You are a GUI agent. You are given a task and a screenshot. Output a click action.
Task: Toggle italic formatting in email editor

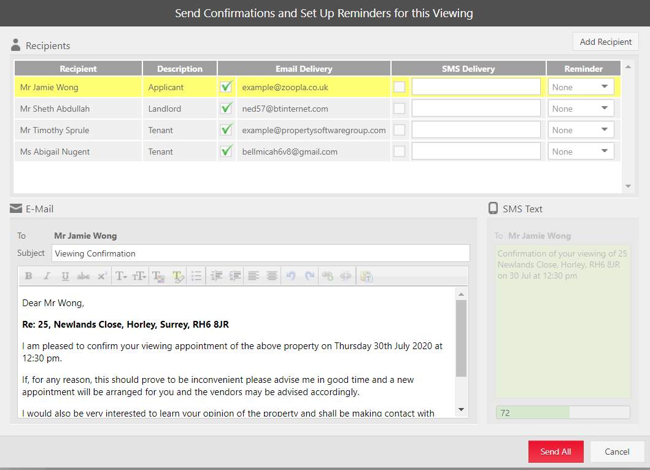(47, 276)
